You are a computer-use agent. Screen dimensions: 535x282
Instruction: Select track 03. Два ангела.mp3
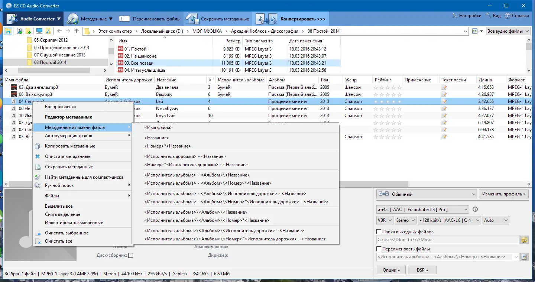point(38,87)
